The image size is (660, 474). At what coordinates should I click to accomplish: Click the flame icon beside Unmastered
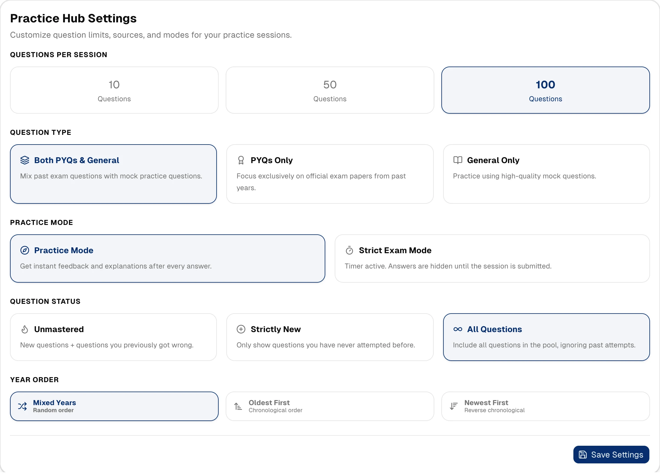(x=25, y=329)
